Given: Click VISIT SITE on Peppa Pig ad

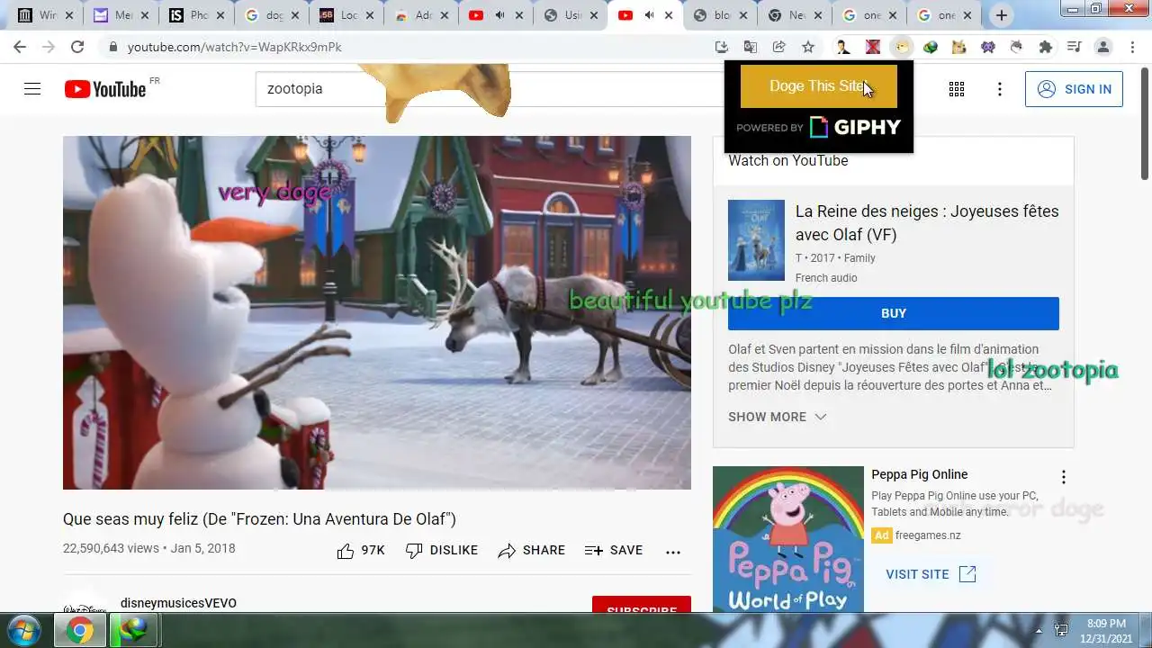Looking at the screenshot, I should coord(931,574).
